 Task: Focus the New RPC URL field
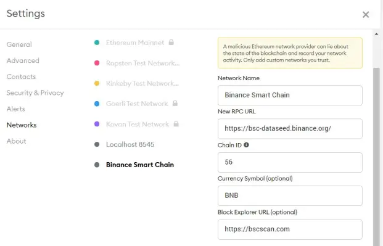(x=290, y=129)
